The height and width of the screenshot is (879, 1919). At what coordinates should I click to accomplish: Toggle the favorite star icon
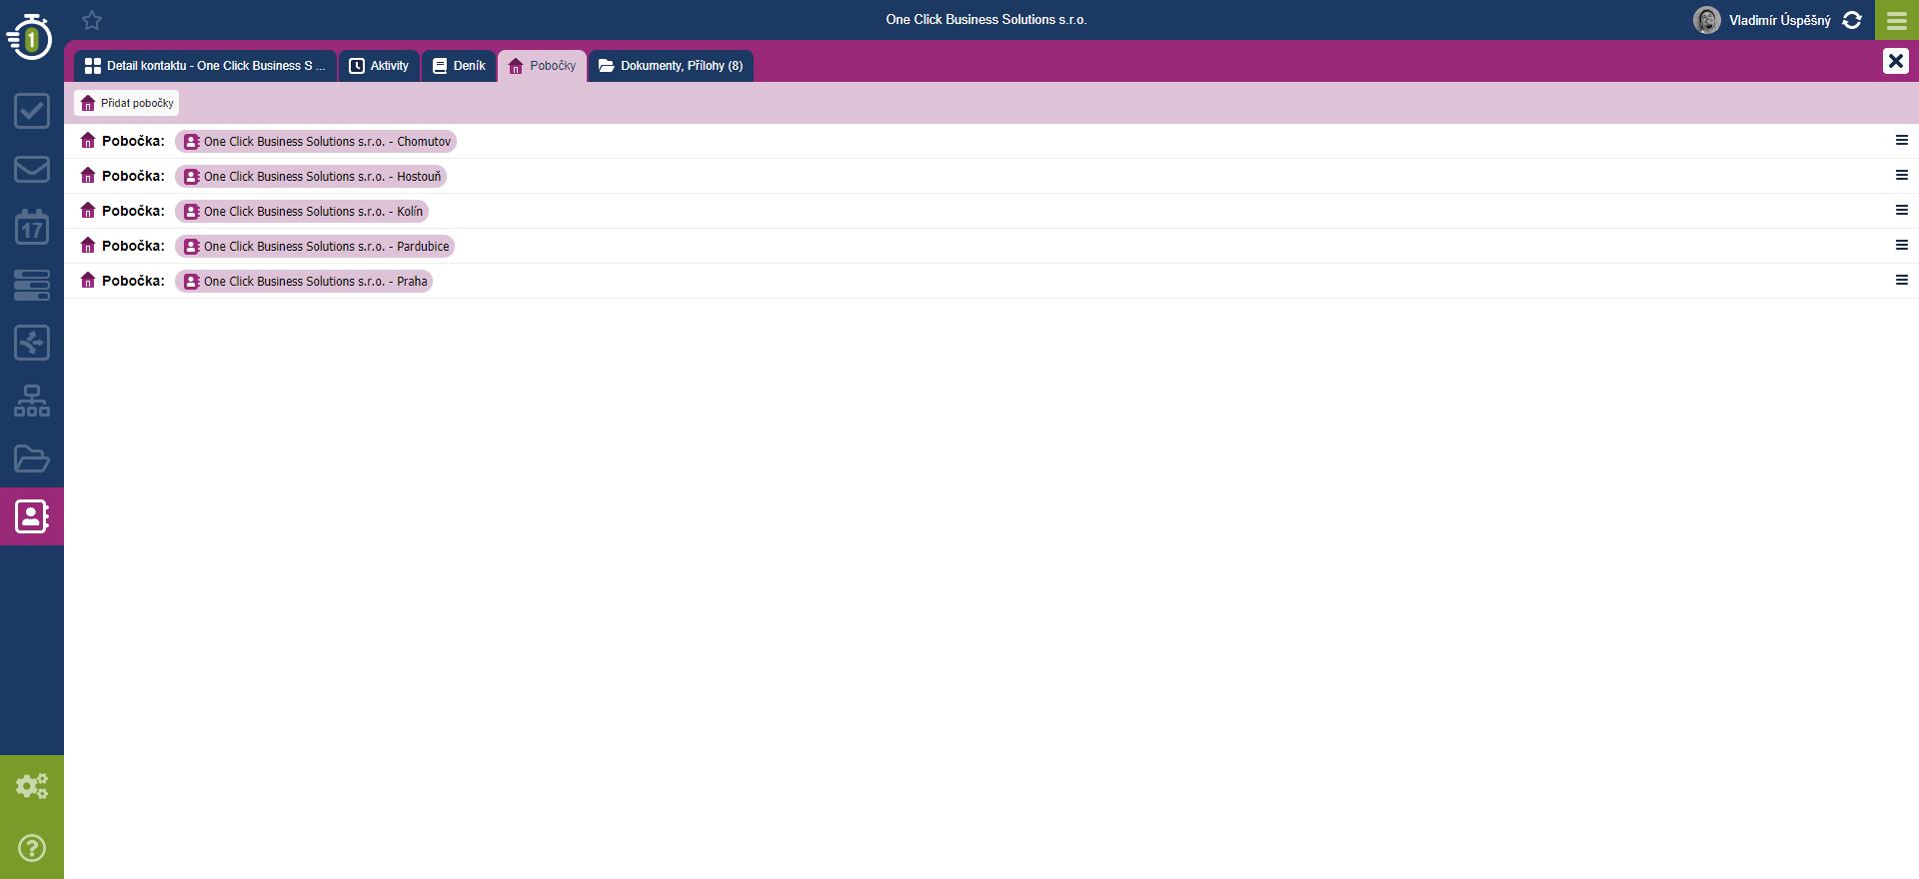[92, 20]
